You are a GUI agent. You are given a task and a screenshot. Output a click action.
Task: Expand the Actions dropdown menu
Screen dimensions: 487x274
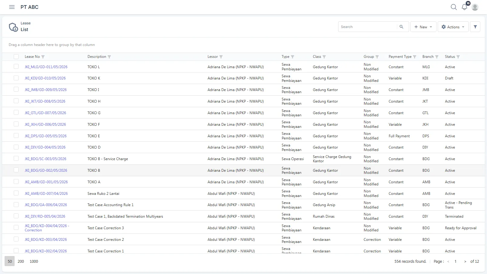coord(453,27)
